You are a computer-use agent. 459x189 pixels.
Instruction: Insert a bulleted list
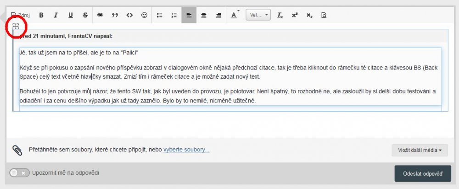click(x=160, y=15)
